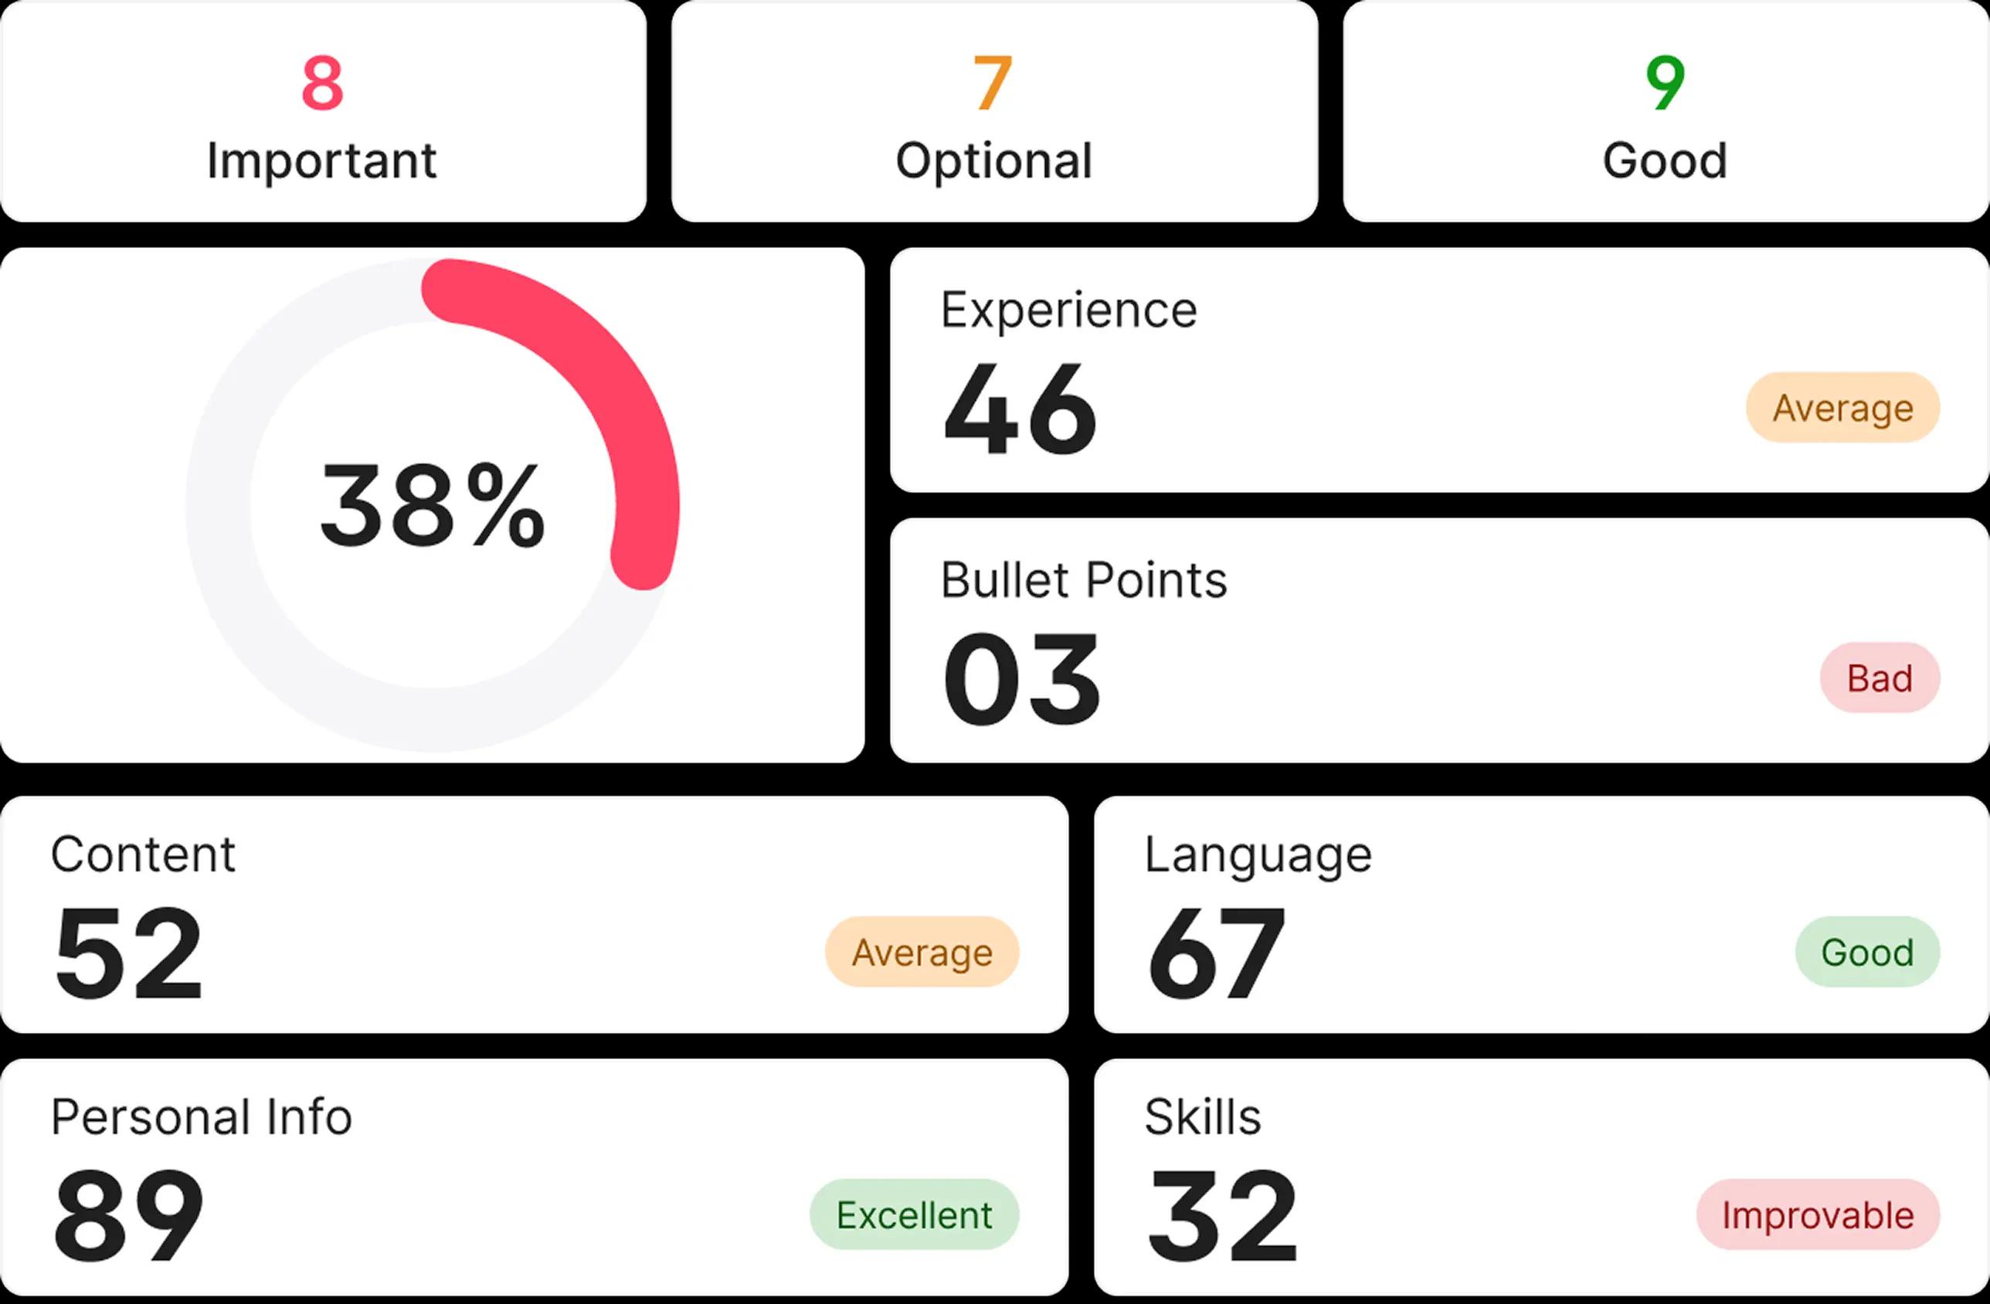Click the Good badge for Language
1990x1304 pixels.
coord(1866,952)
